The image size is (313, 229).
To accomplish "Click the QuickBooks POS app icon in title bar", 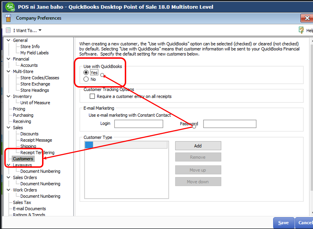I will tap(10, 7).
